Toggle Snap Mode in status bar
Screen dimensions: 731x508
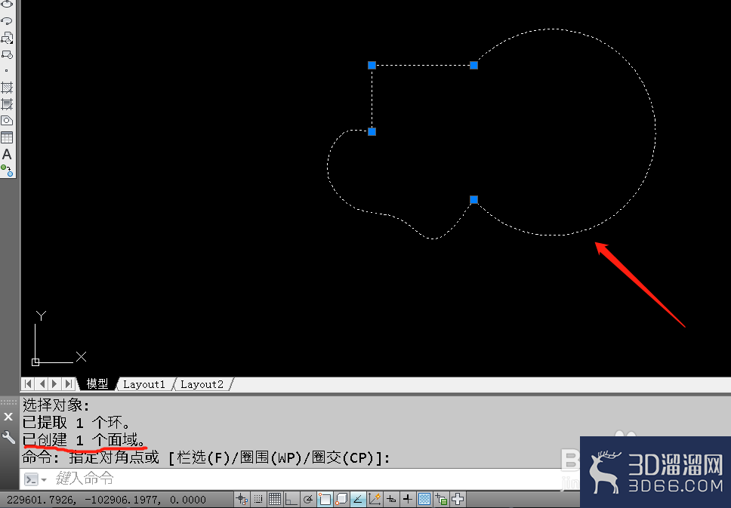click(x=258, y=499)
